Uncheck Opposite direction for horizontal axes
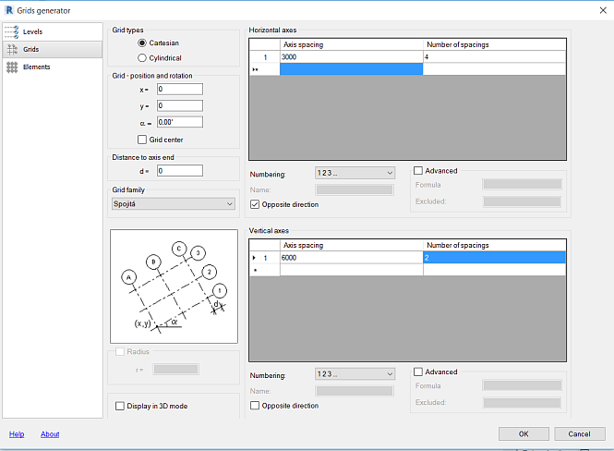This screenshot has height=451, width=614. pyautogui.click(x=255, y=204)
